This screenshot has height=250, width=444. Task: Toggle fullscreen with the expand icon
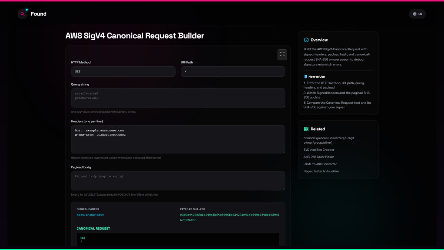pyautogui.click(x=282, y=54)
